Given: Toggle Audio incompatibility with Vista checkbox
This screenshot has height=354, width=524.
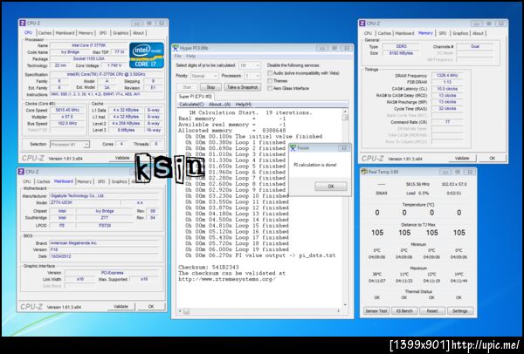Looking at the screenshot, I should click(x=270, y=73).
